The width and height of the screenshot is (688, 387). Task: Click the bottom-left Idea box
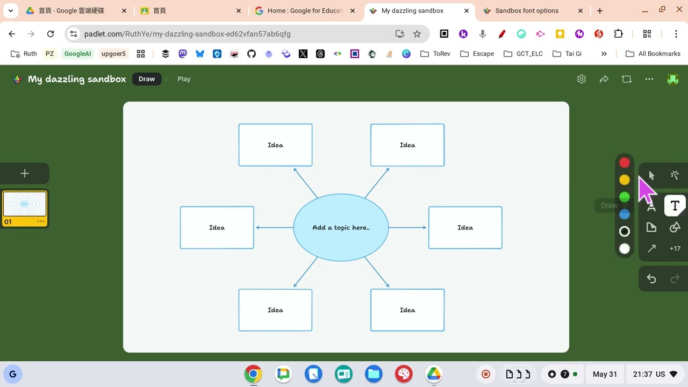pyautogui.click(x=275, y=310)
